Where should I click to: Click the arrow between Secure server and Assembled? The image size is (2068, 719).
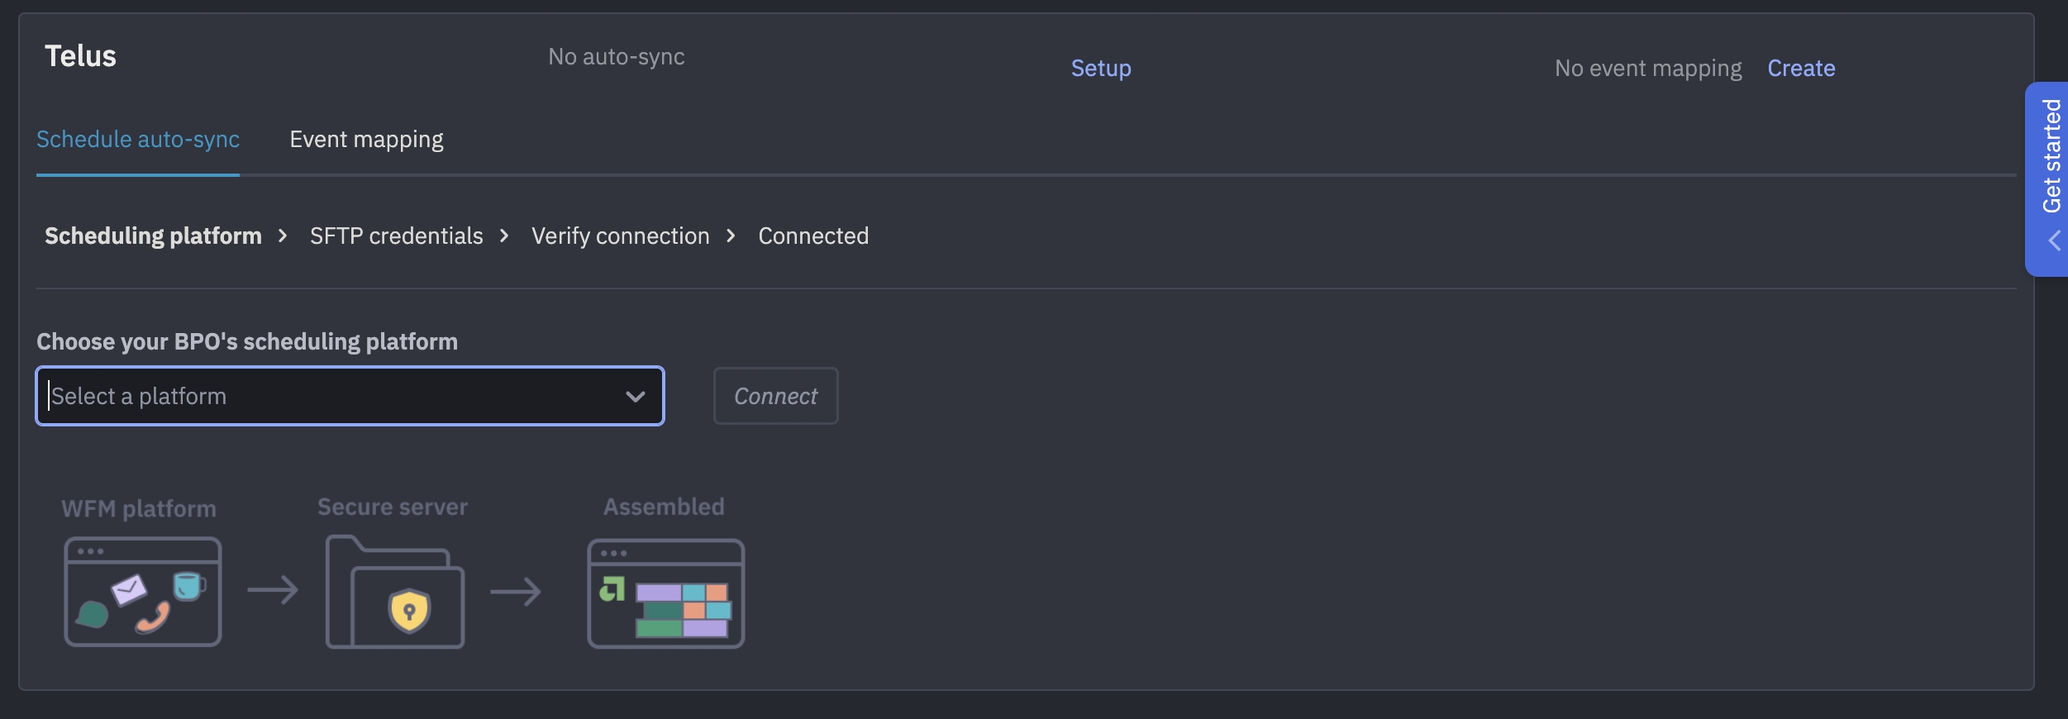click(x=517, y=591)
